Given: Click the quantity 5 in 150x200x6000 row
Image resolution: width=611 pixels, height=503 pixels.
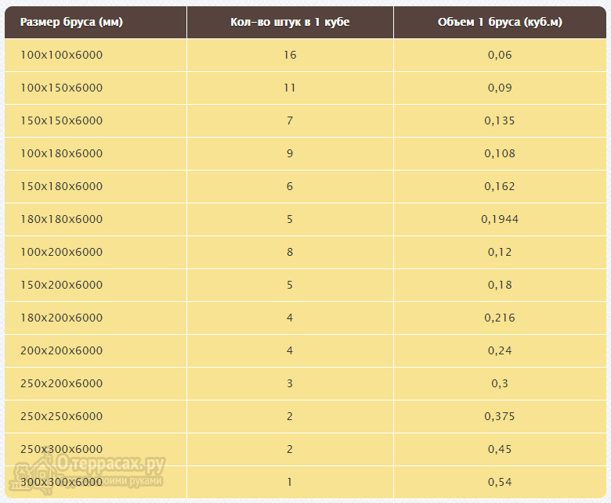Looking at the screenshot, I should [290, 285].
